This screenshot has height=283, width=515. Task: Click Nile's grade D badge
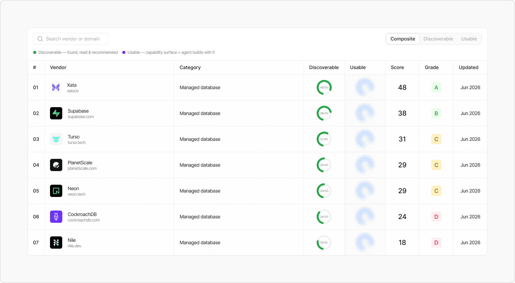436,243
